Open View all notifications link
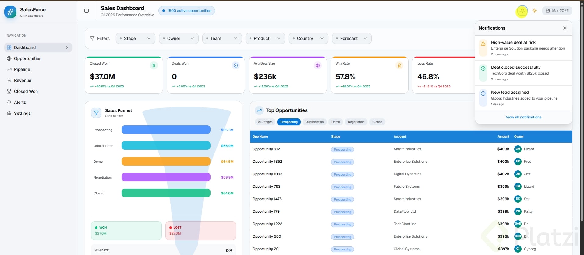The width and height of the screenshot is (584, 255). click(523, 117)
